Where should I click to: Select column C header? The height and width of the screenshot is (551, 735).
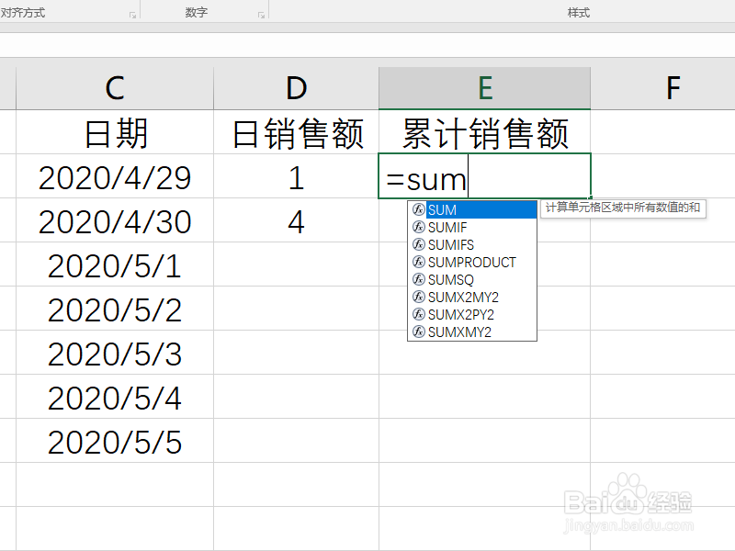pos(115,88)
